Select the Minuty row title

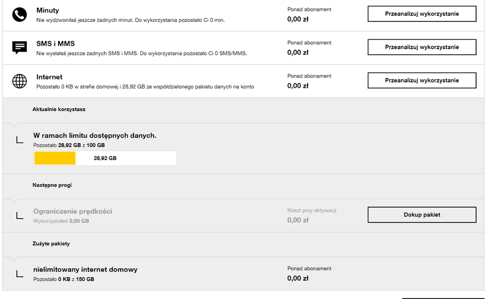coord(47,10)
